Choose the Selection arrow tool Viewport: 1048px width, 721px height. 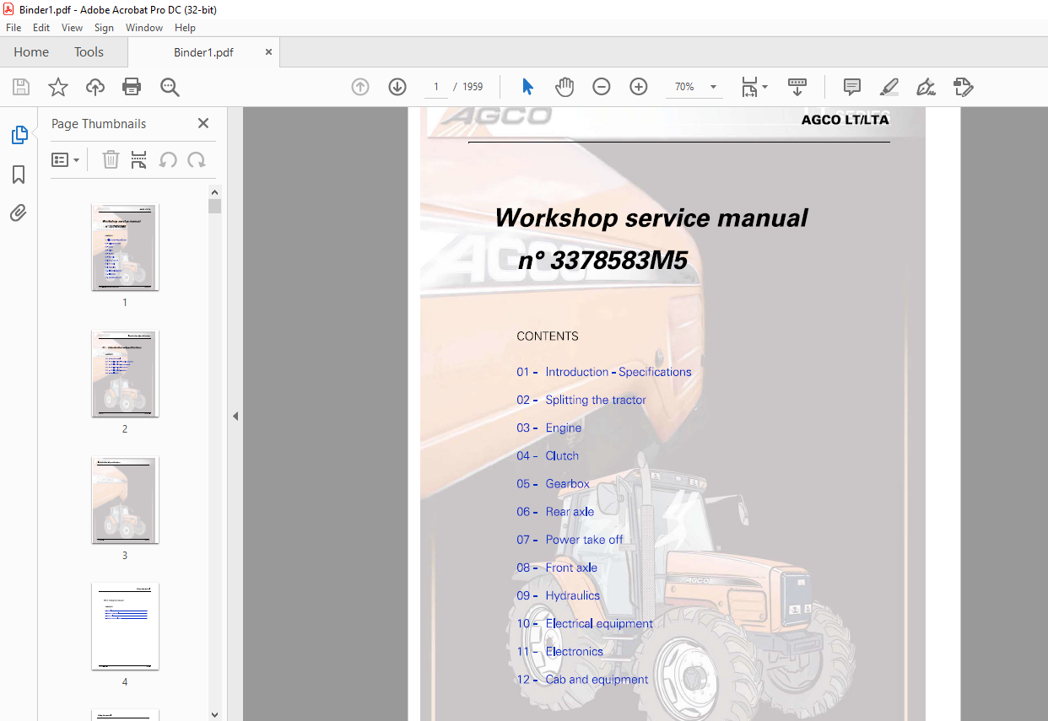click(528, 87)
